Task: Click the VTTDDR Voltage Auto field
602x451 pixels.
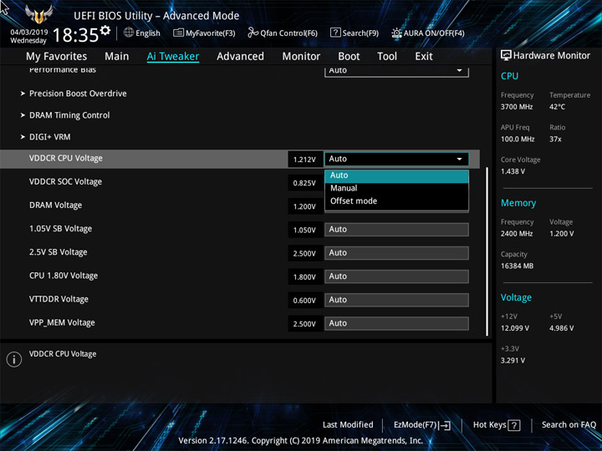Action: point(396,300)
